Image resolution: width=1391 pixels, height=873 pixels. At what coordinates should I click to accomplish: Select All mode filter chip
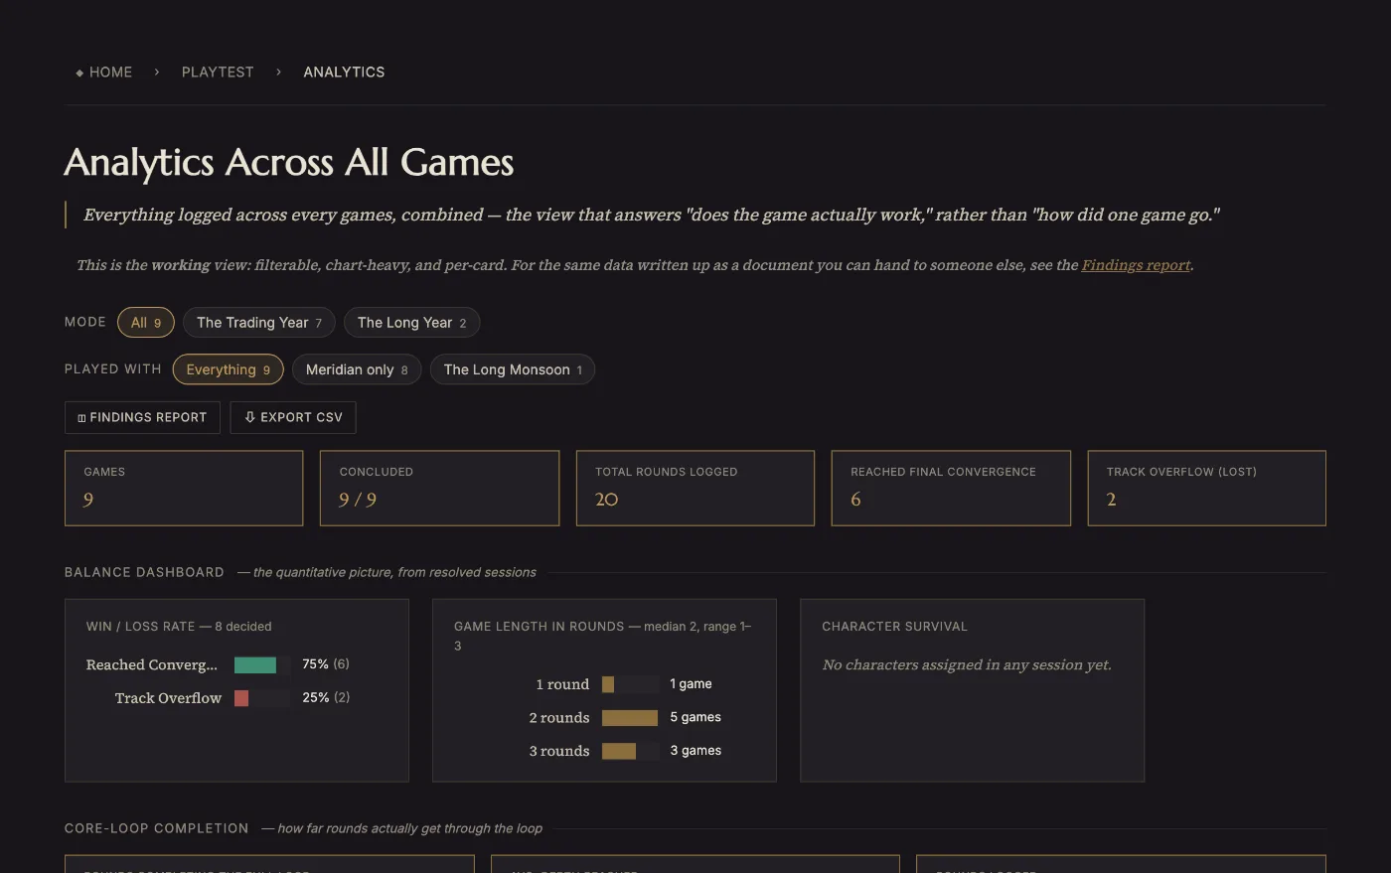[146, 323]
